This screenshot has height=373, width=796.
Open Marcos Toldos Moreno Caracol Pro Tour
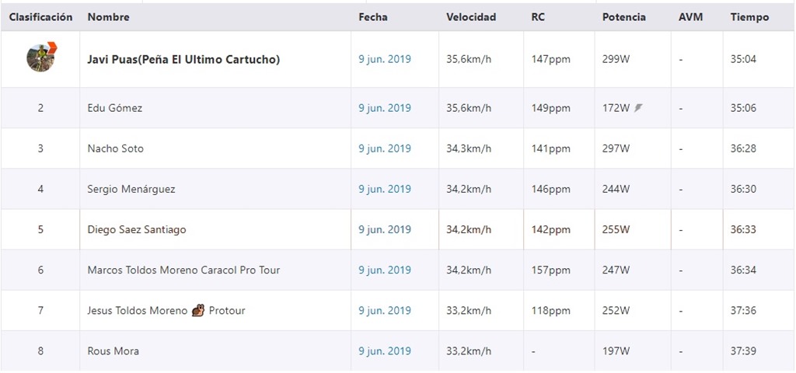click(183, 270)
